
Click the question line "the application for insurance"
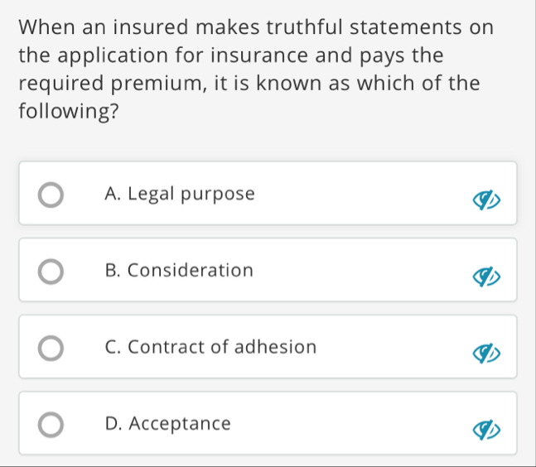point(163,55)
